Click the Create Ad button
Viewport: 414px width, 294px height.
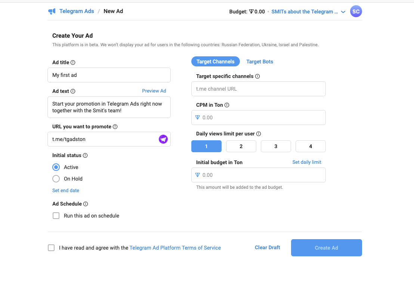pyautogui.click(x=326, y=248)
